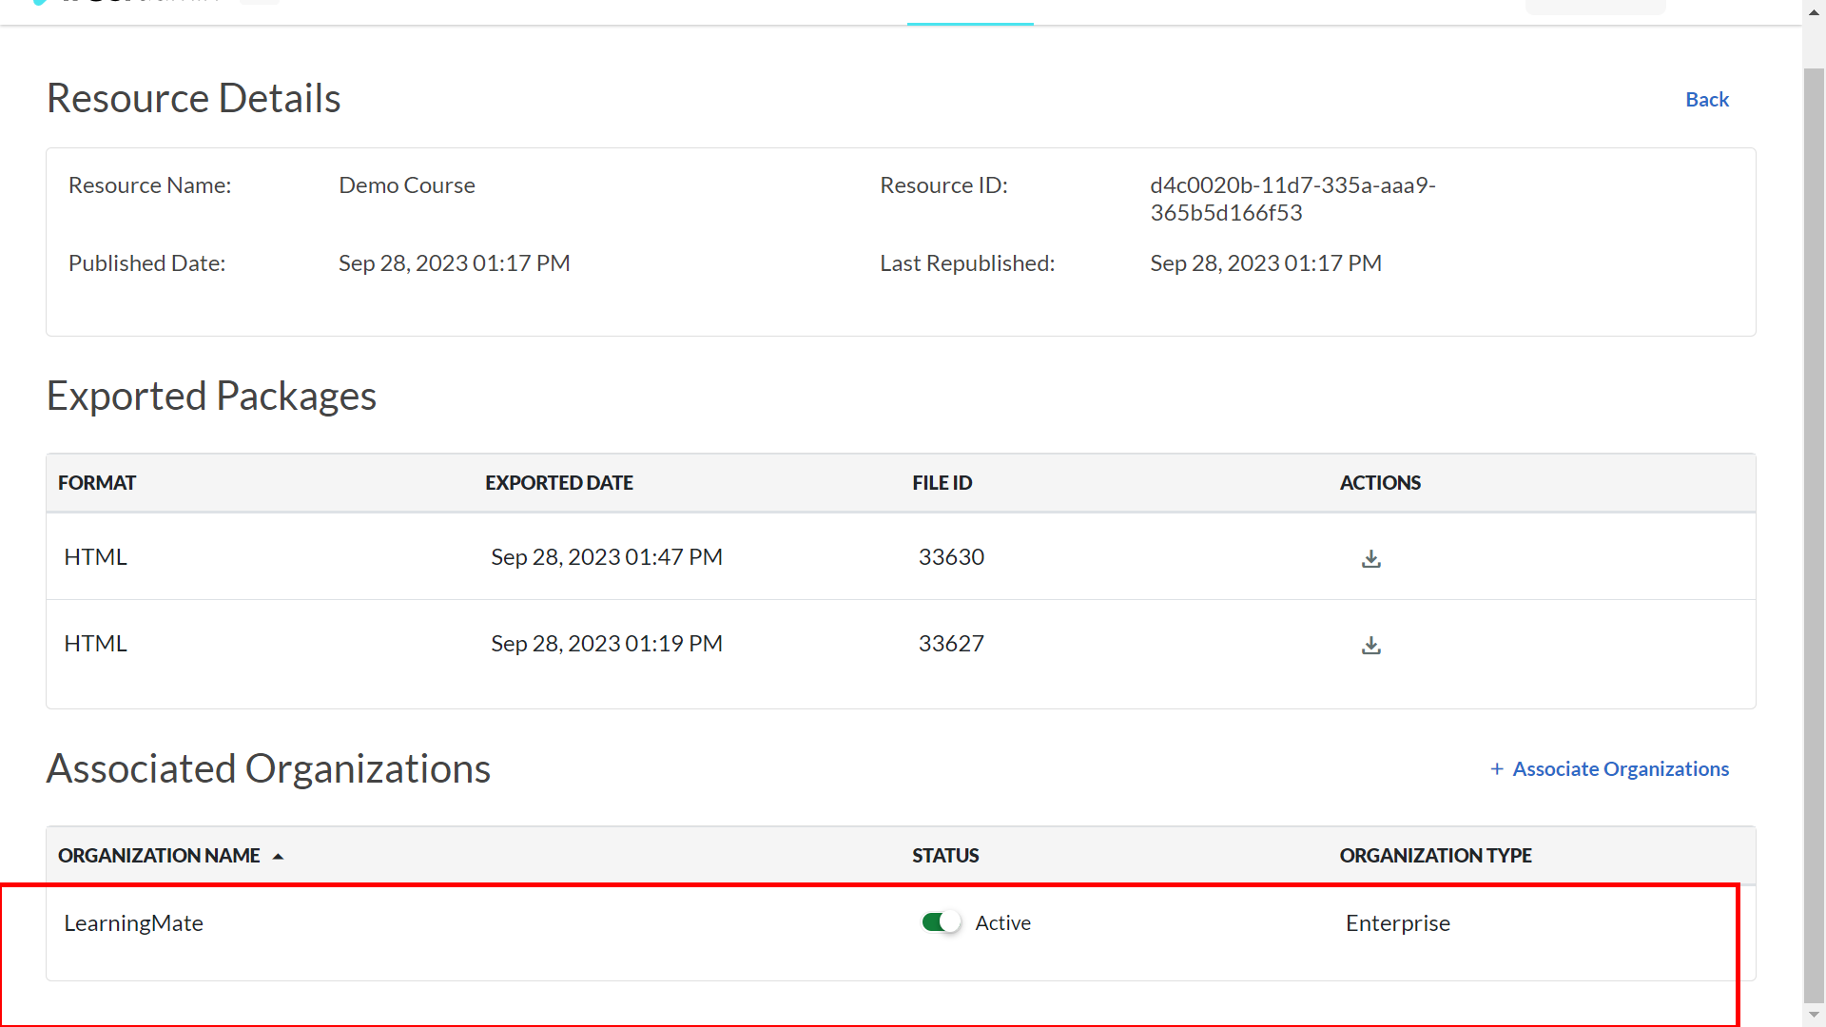Click HTML format in 33627 row
Viewport: 1826px width, 1027px height.
click(x=95, y=644)
